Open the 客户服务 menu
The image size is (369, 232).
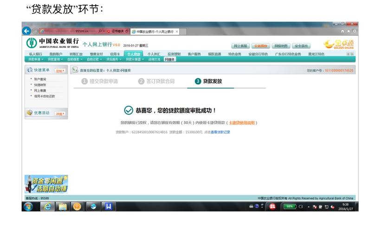(194, 54)
